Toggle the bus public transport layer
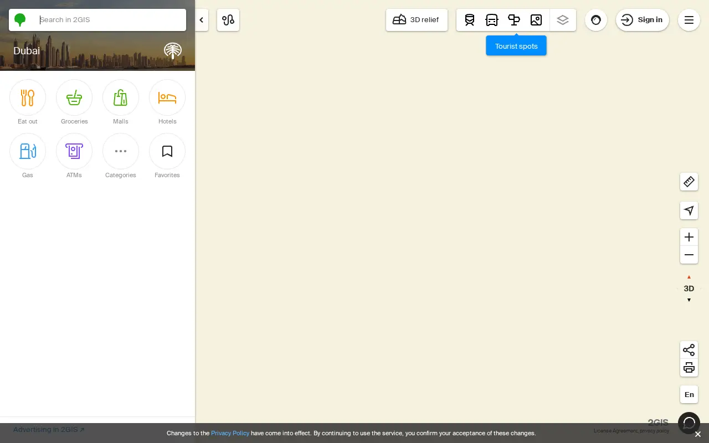This screenshot has height=443, width=709. pyautogui.click(x=492, y=20)
